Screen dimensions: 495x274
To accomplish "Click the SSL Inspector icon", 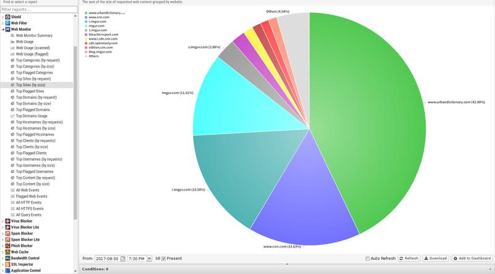I will click(x=7, y=264).
